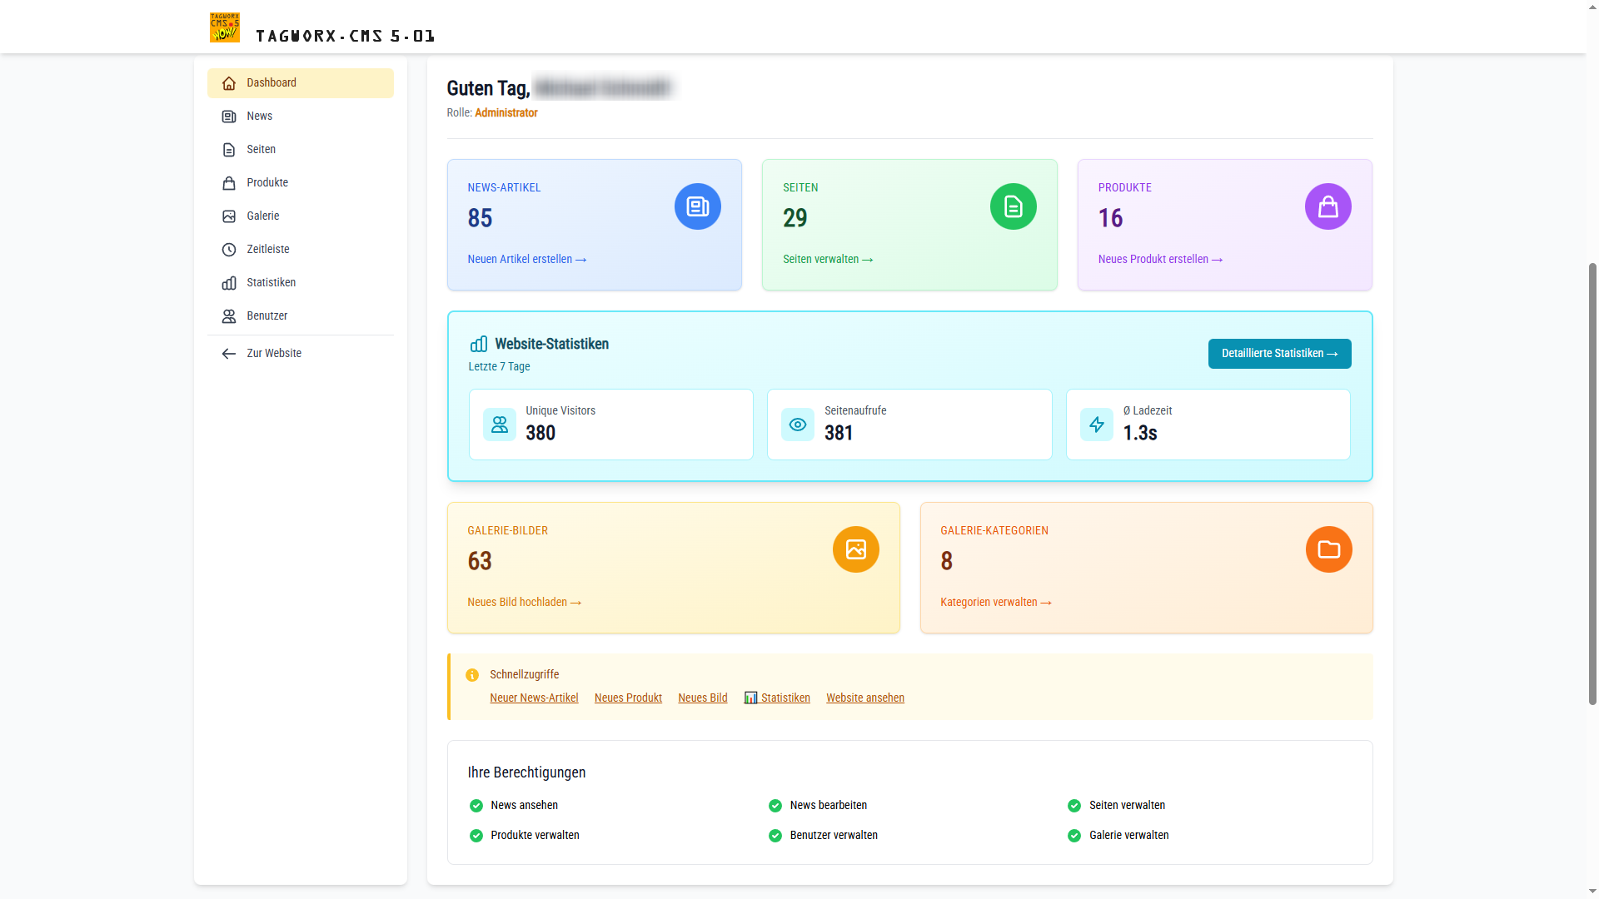Click the blue news-article circle icon
This screenshot has height=899, width=1599.
point(697,206)
